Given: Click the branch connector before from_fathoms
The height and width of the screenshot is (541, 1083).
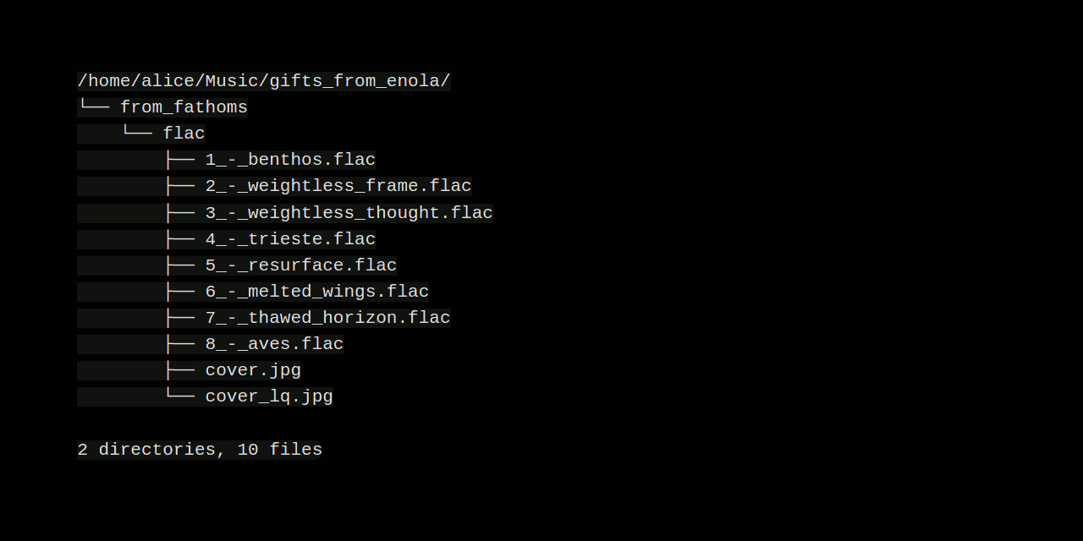Looking at the screenshot, I should coord(93,107).
